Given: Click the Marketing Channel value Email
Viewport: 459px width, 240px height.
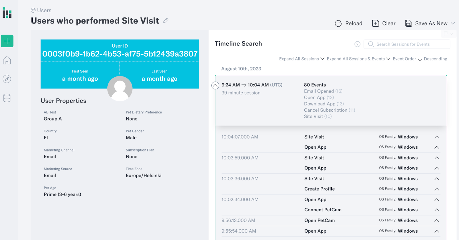Looking at the screenshot, I should pos(50,157).
